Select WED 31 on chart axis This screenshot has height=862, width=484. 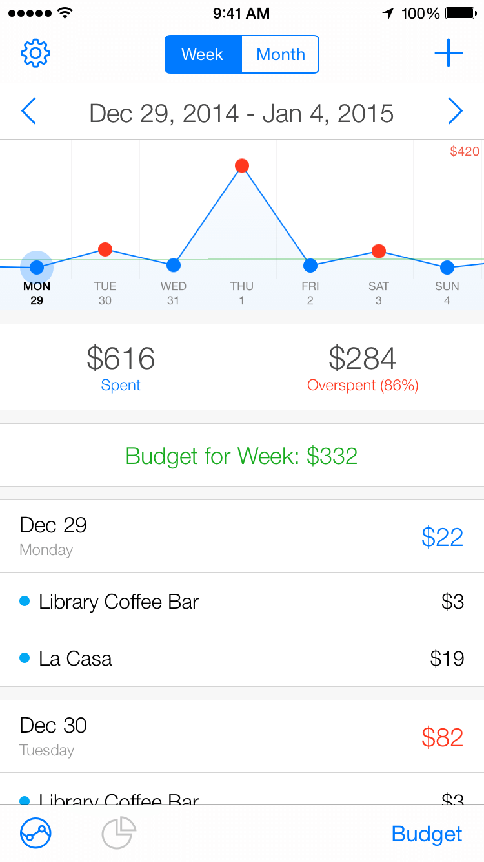click(173, 293)
